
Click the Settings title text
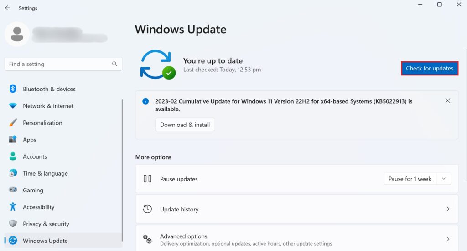pyautogui.click(x=28, y=8)
